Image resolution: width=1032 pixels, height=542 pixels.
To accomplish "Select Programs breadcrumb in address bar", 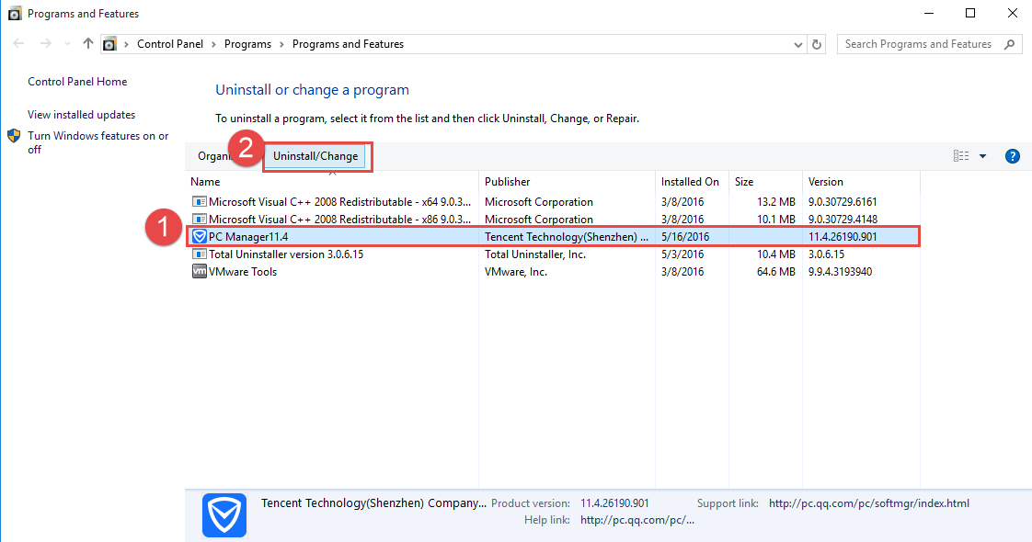I will point(247,44).
